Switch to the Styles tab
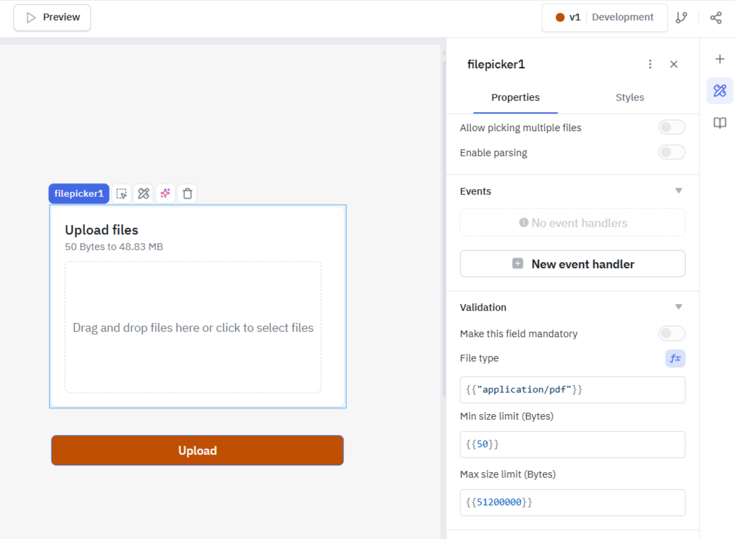Image resolution: width=735 pixels, height=539 pixels. click(630, 97)
